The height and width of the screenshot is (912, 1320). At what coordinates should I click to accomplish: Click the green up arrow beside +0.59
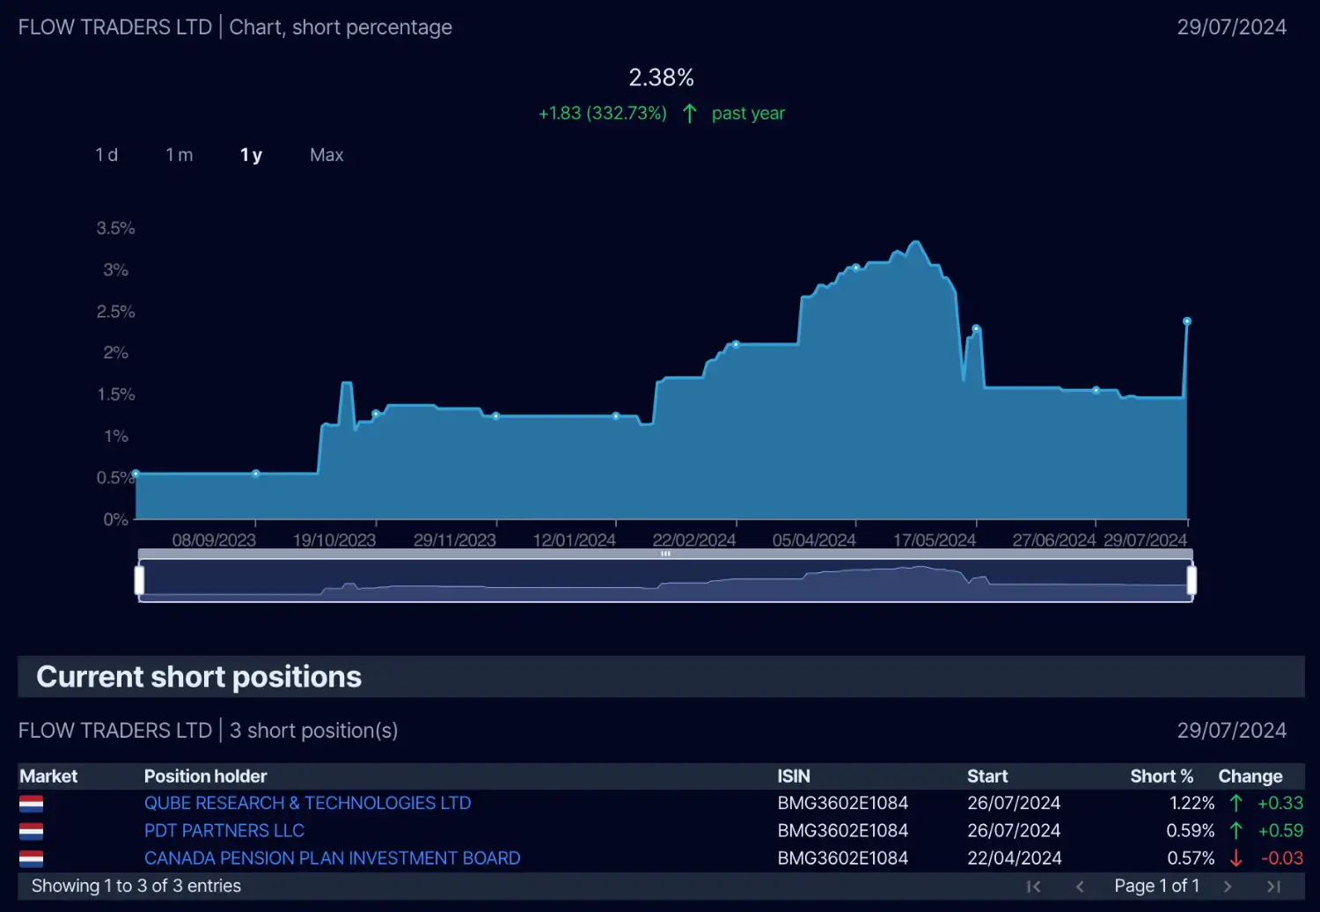pyautogui.click(x=1236, y=830)
